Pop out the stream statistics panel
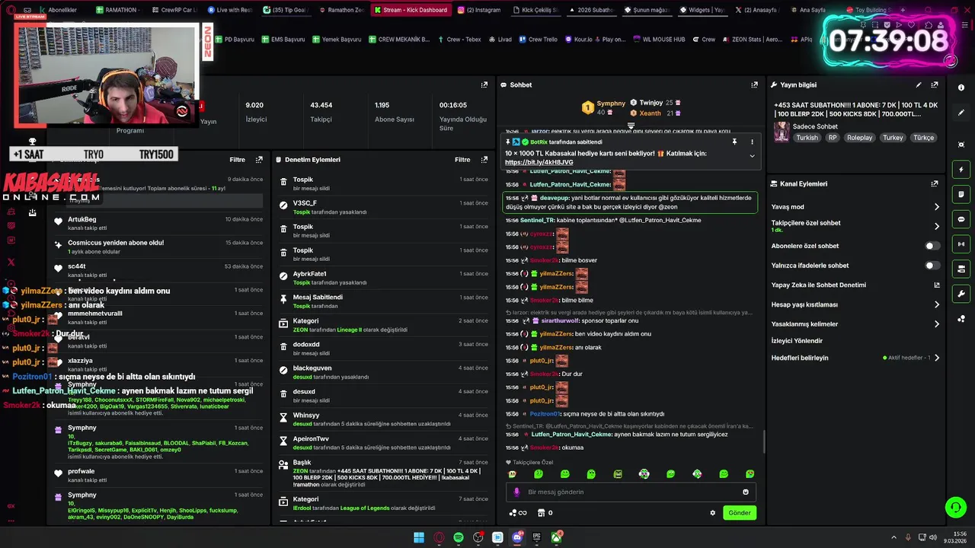Viewport: 975px width, 548px height. tap(484, 85)
